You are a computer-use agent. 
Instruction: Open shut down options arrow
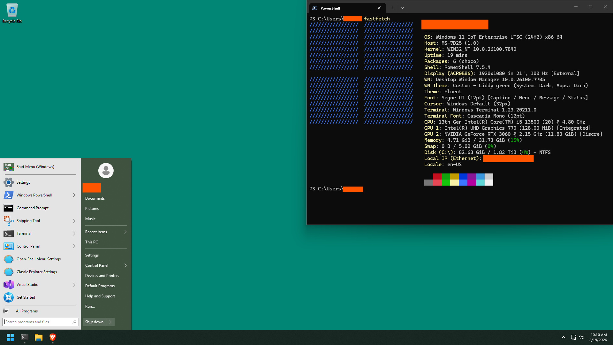coord(110,322)
